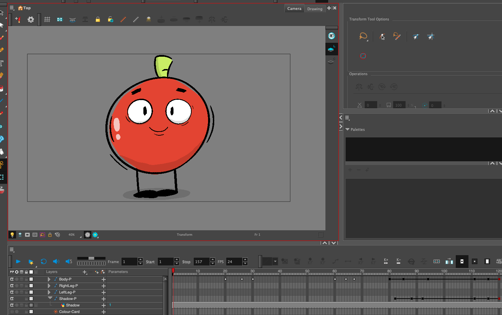
Task: Click the Unlock icon with cyan plus
Action: (x=111, y=19)
